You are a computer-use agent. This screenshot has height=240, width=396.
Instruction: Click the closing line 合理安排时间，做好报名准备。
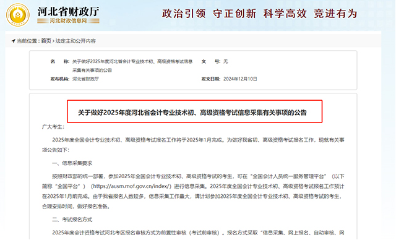click(76, 207)
